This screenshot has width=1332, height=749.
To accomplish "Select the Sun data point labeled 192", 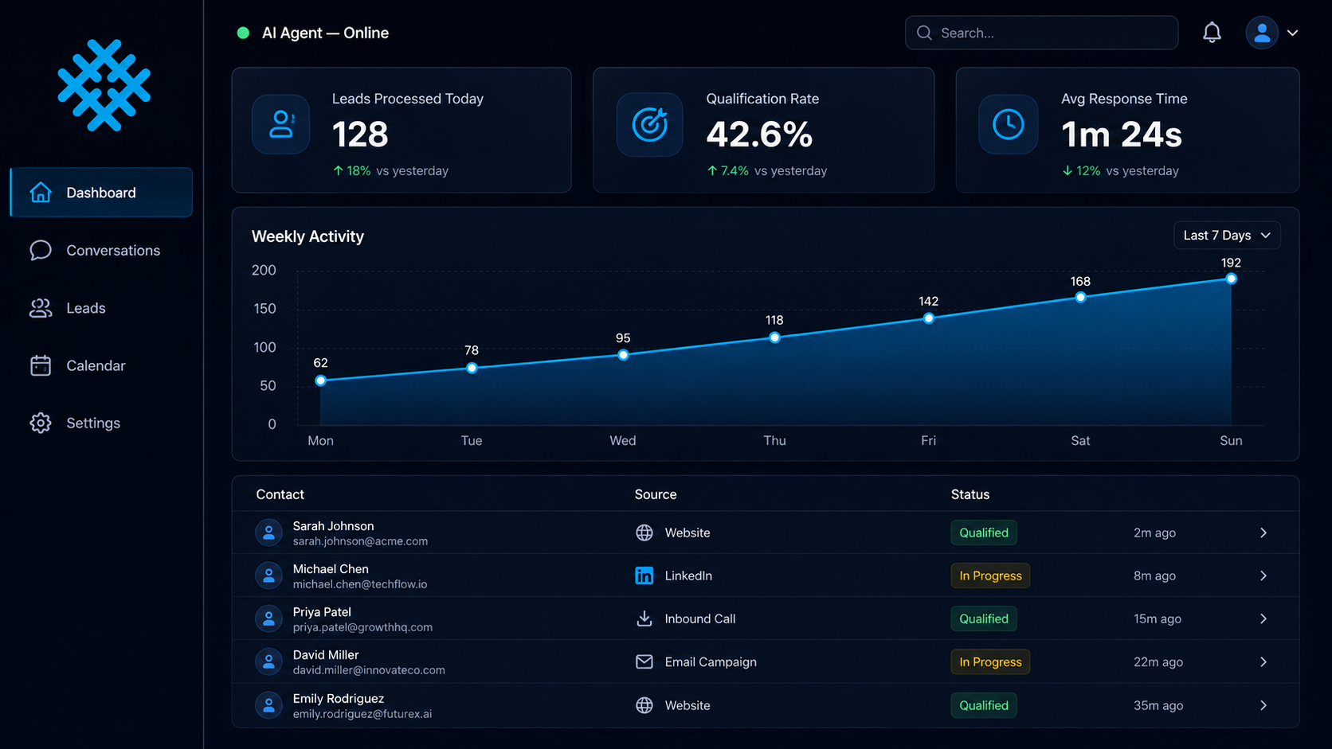I will pyautogui.click(x=1231, y=279).
